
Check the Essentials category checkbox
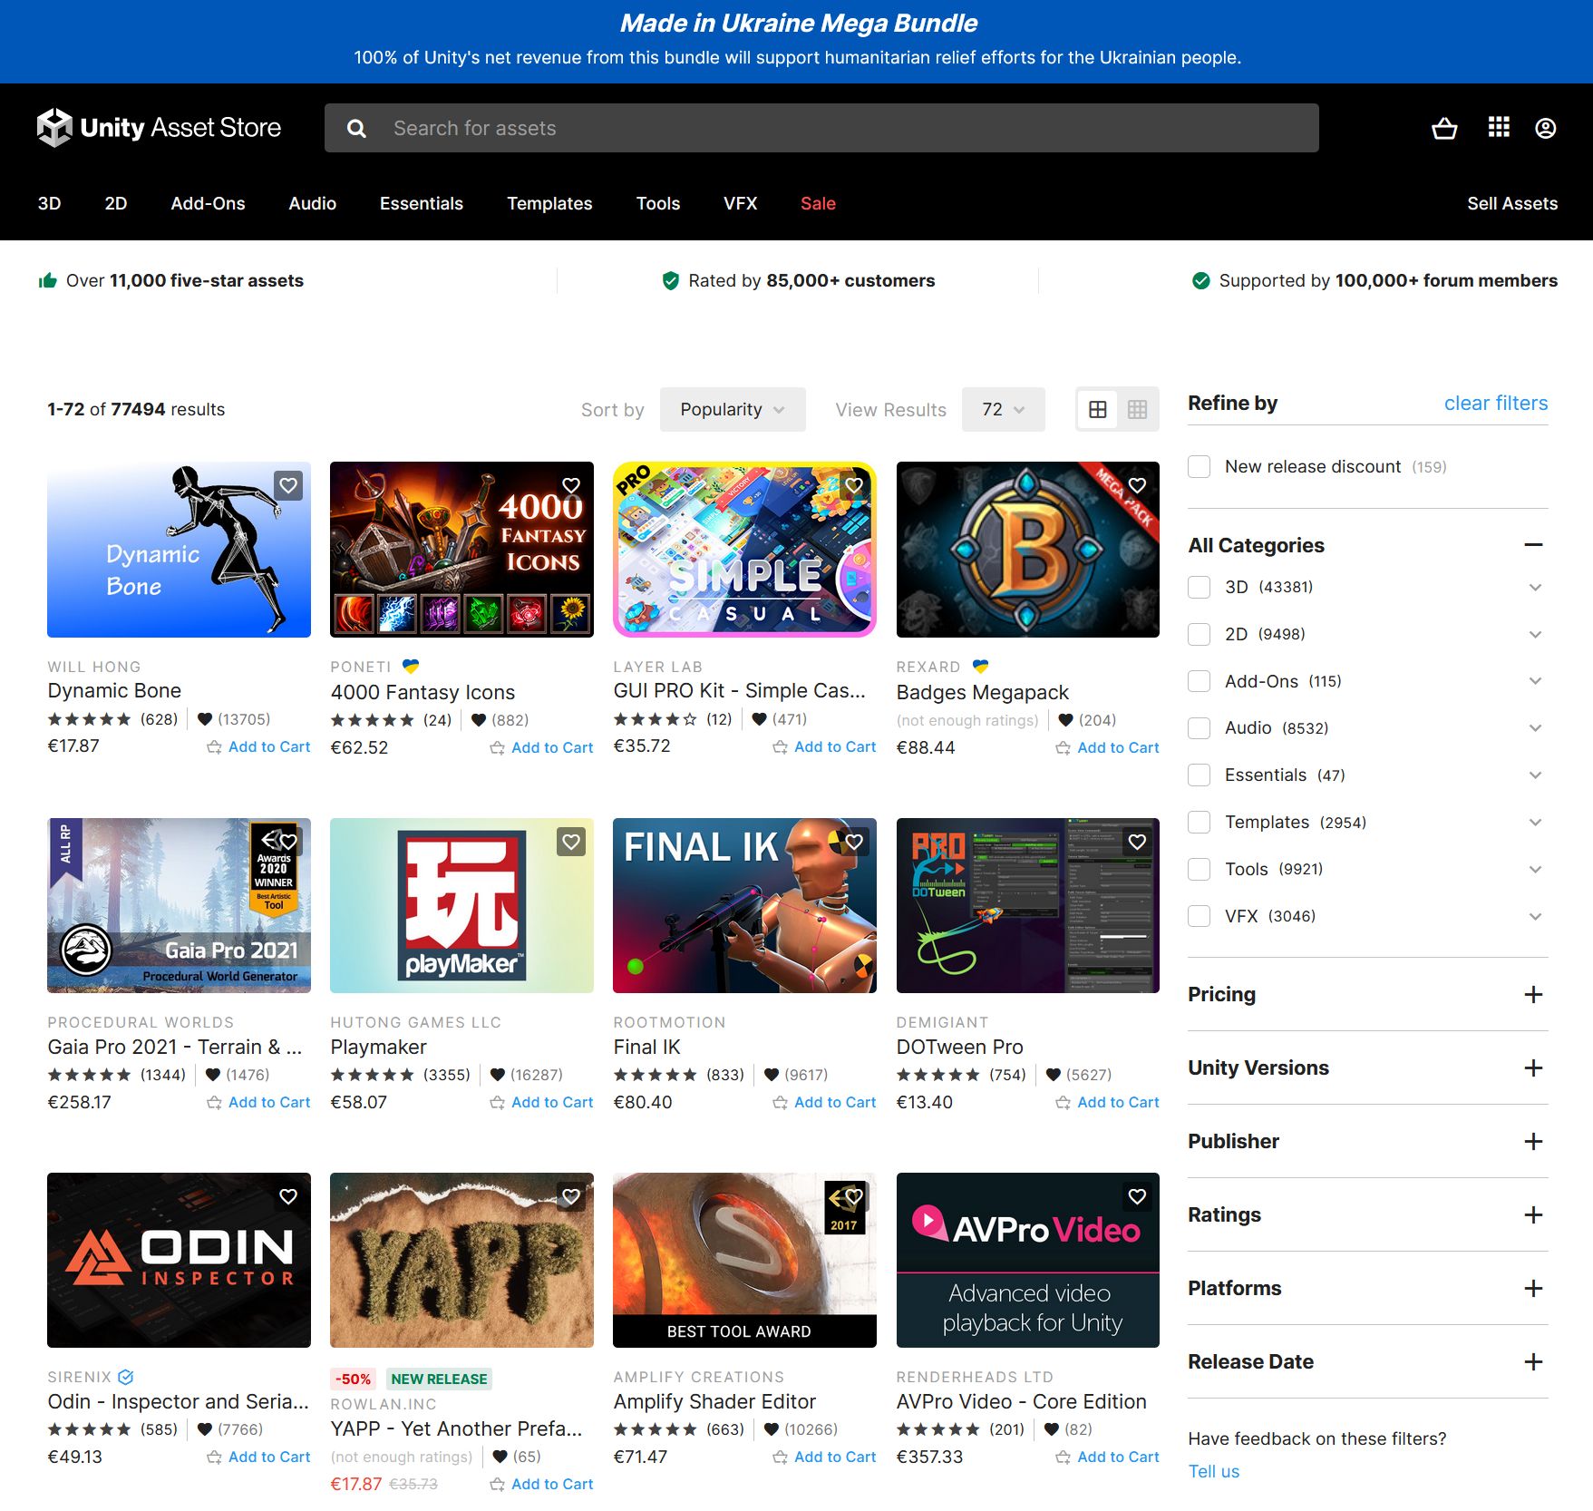[1200, 775]
